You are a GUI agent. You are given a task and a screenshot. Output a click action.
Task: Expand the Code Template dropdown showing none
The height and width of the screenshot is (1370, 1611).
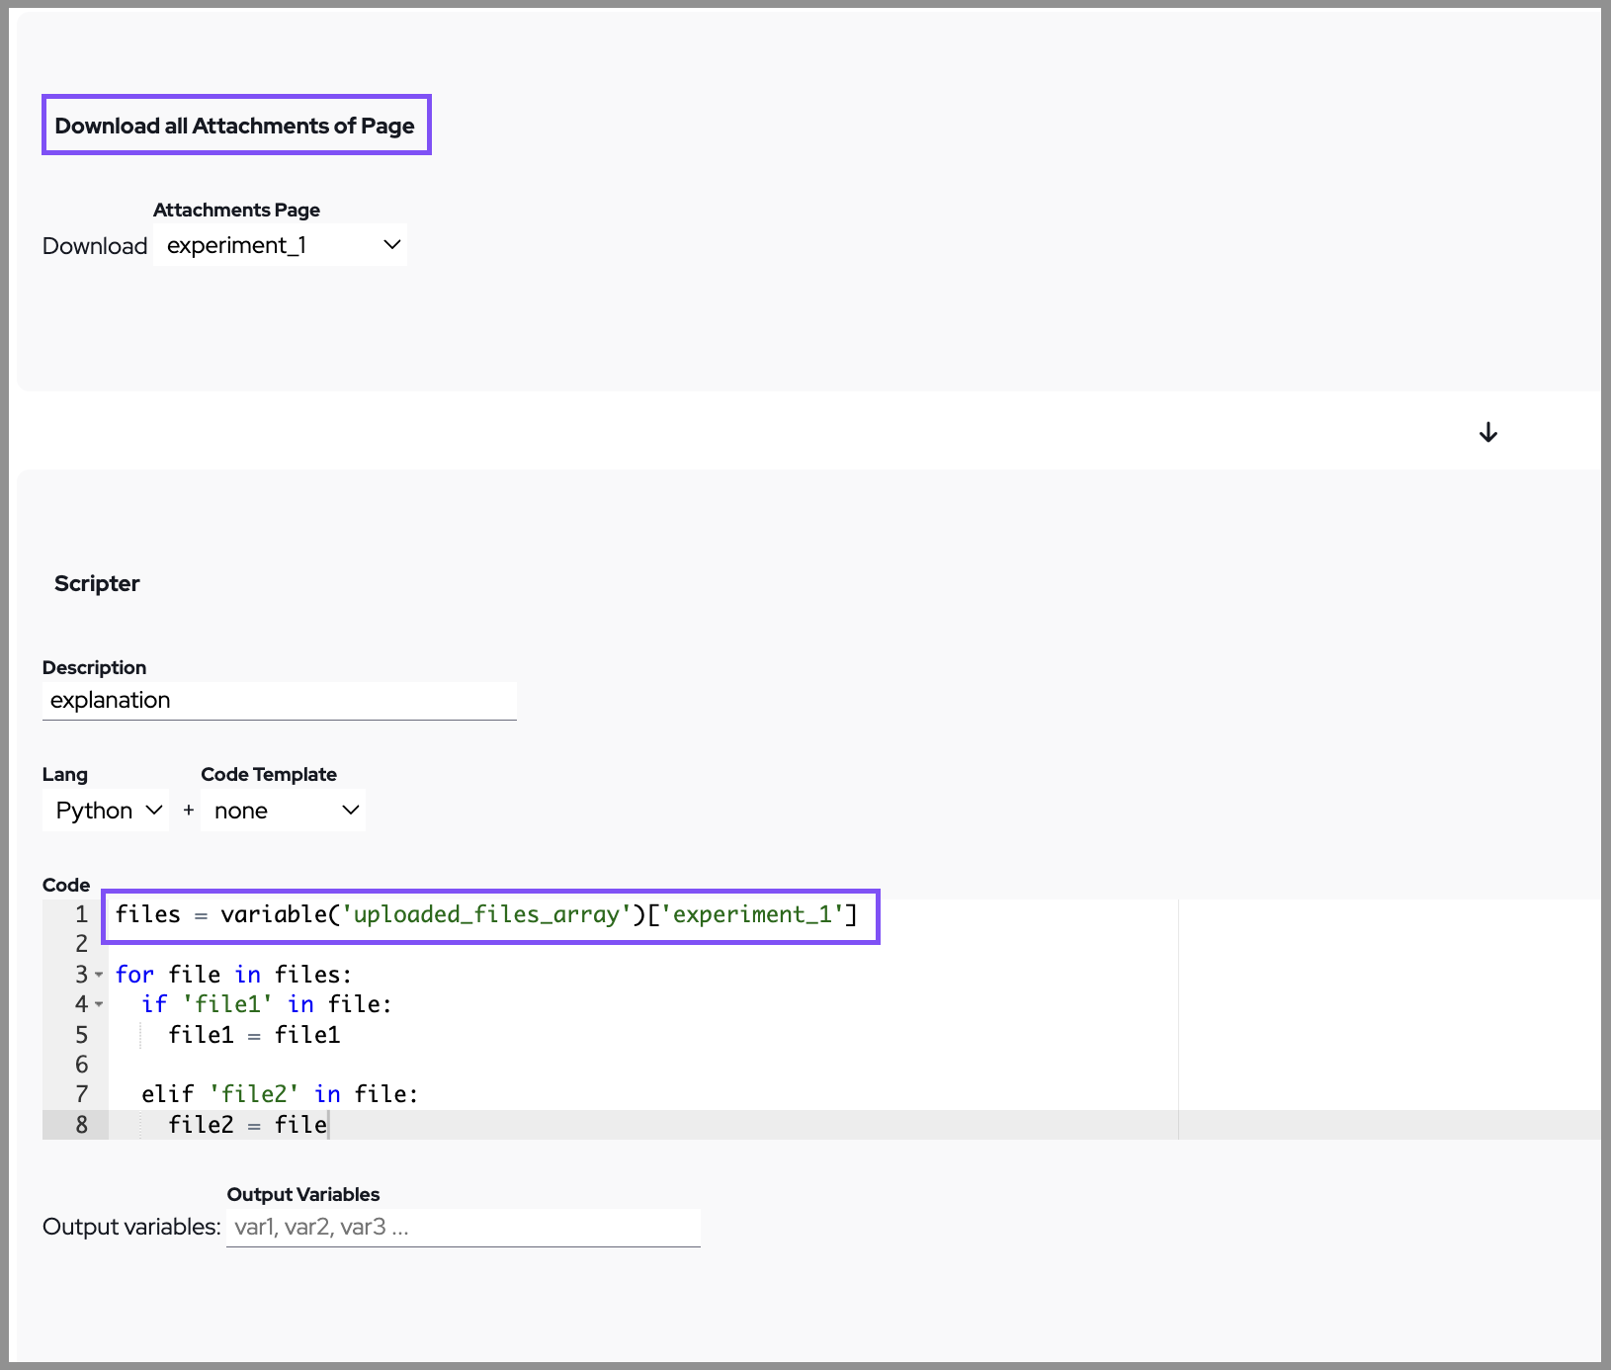pos(284,811)
